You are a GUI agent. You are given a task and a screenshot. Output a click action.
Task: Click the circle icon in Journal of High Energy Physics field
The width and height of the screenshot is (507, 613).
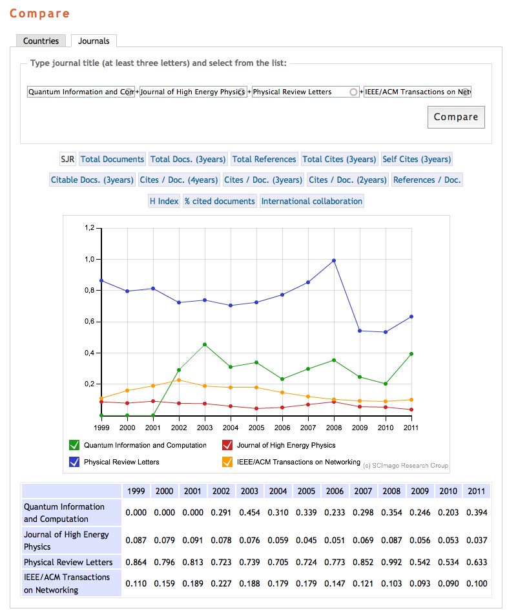pyautogui.click(x=241, y=92)
